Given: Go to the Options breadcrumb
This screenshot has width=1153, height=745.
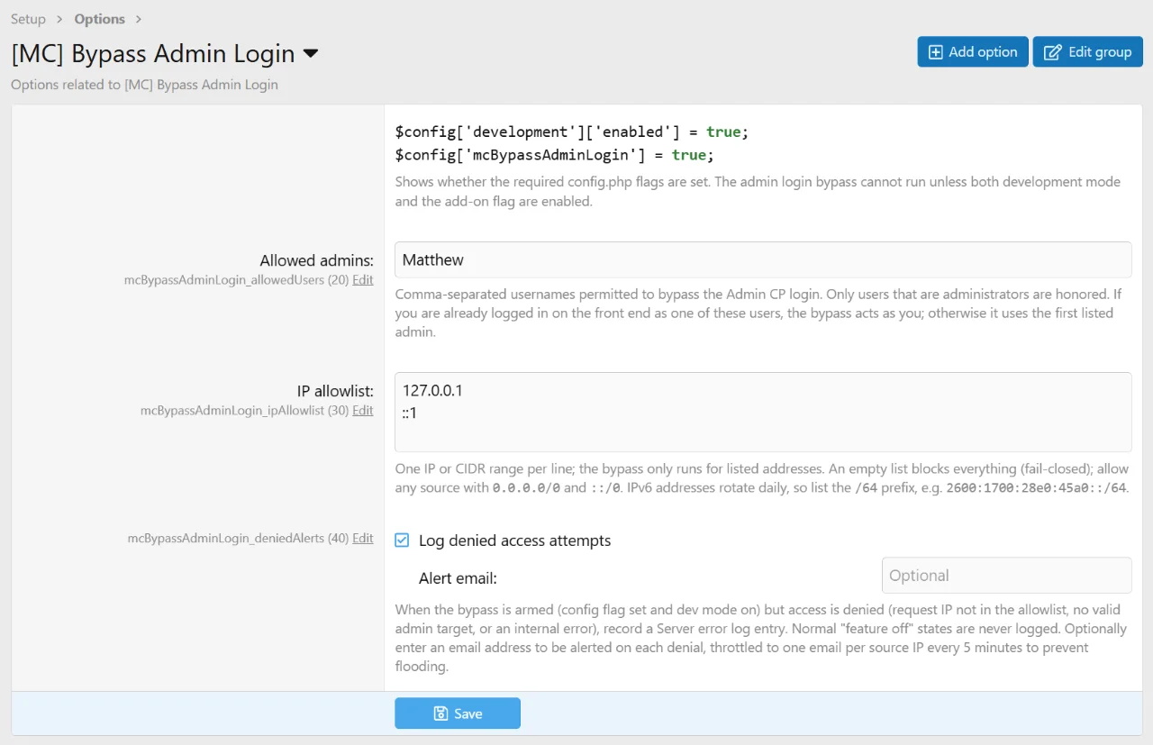Looking at the screenshot, I should (x=99, y=19).
